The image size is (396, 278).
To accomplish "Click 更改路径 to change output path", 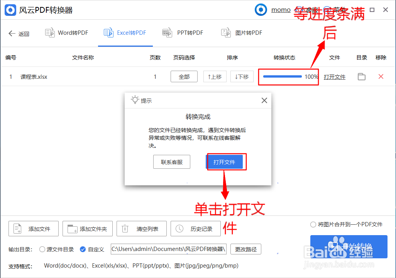I will point(246,249).
